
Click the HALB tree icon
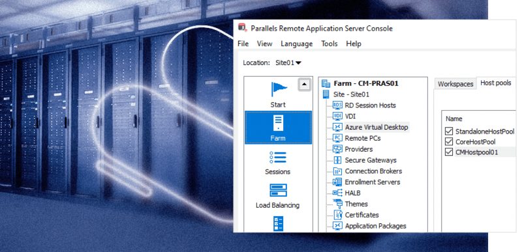pyautogui.click(x=337, y=193)
